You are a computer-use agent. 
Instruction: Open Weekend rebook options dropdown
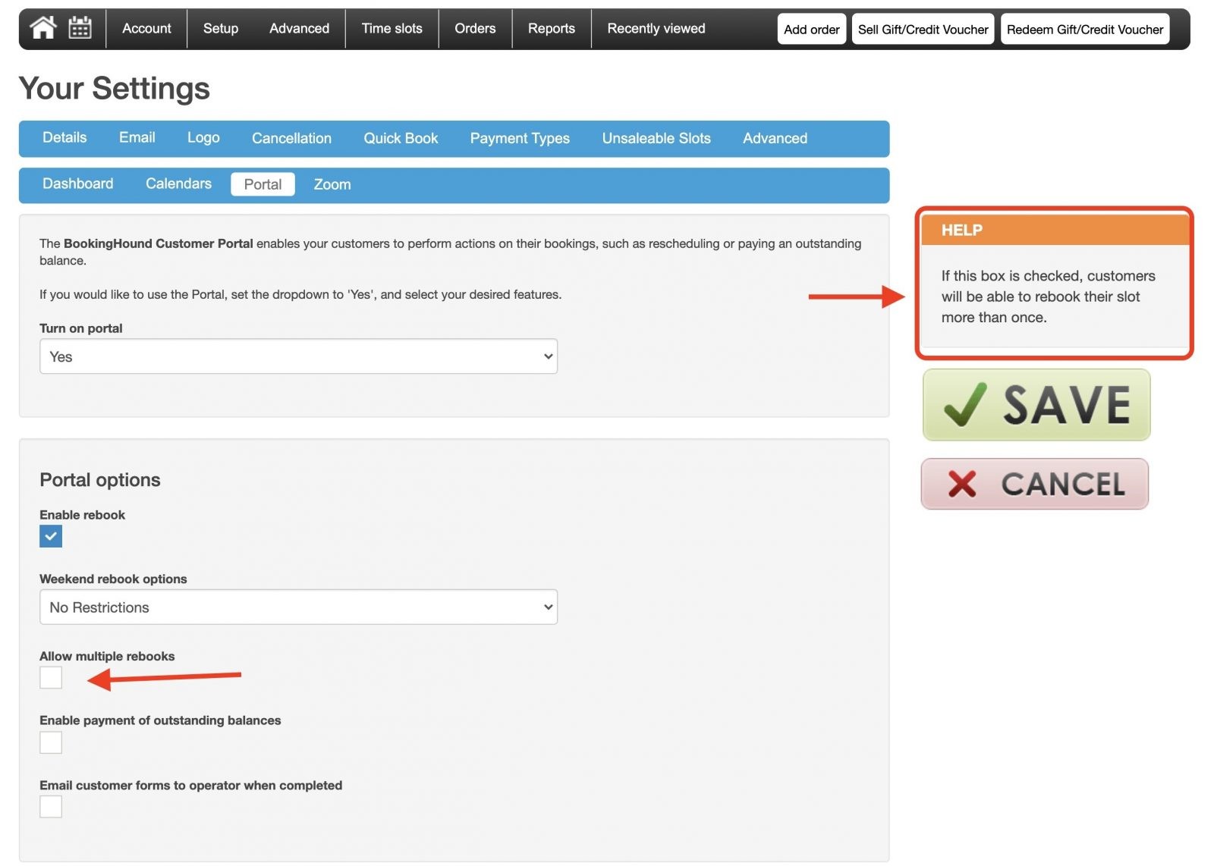click(298, 607)
